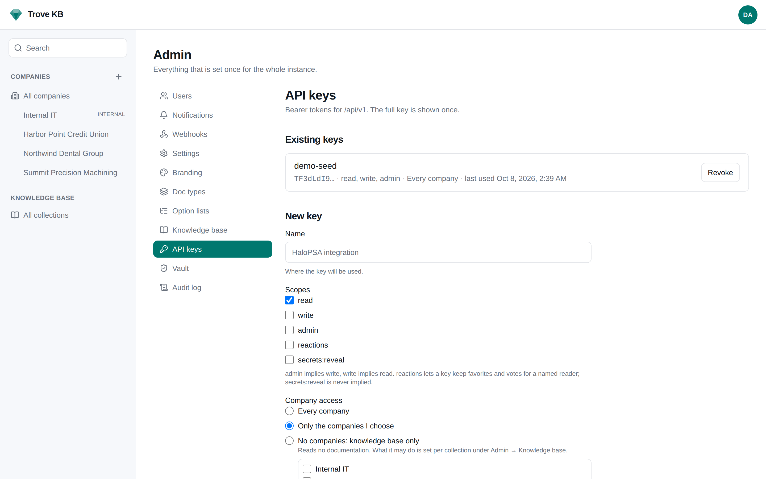Viewport: 766px width, 479px height.
Task: Enable the admin scope checkbox
Action: coord(289,330)
